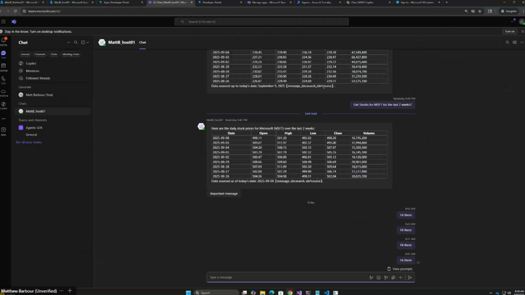
Task: Open View prompts
Action: (400, 269)
